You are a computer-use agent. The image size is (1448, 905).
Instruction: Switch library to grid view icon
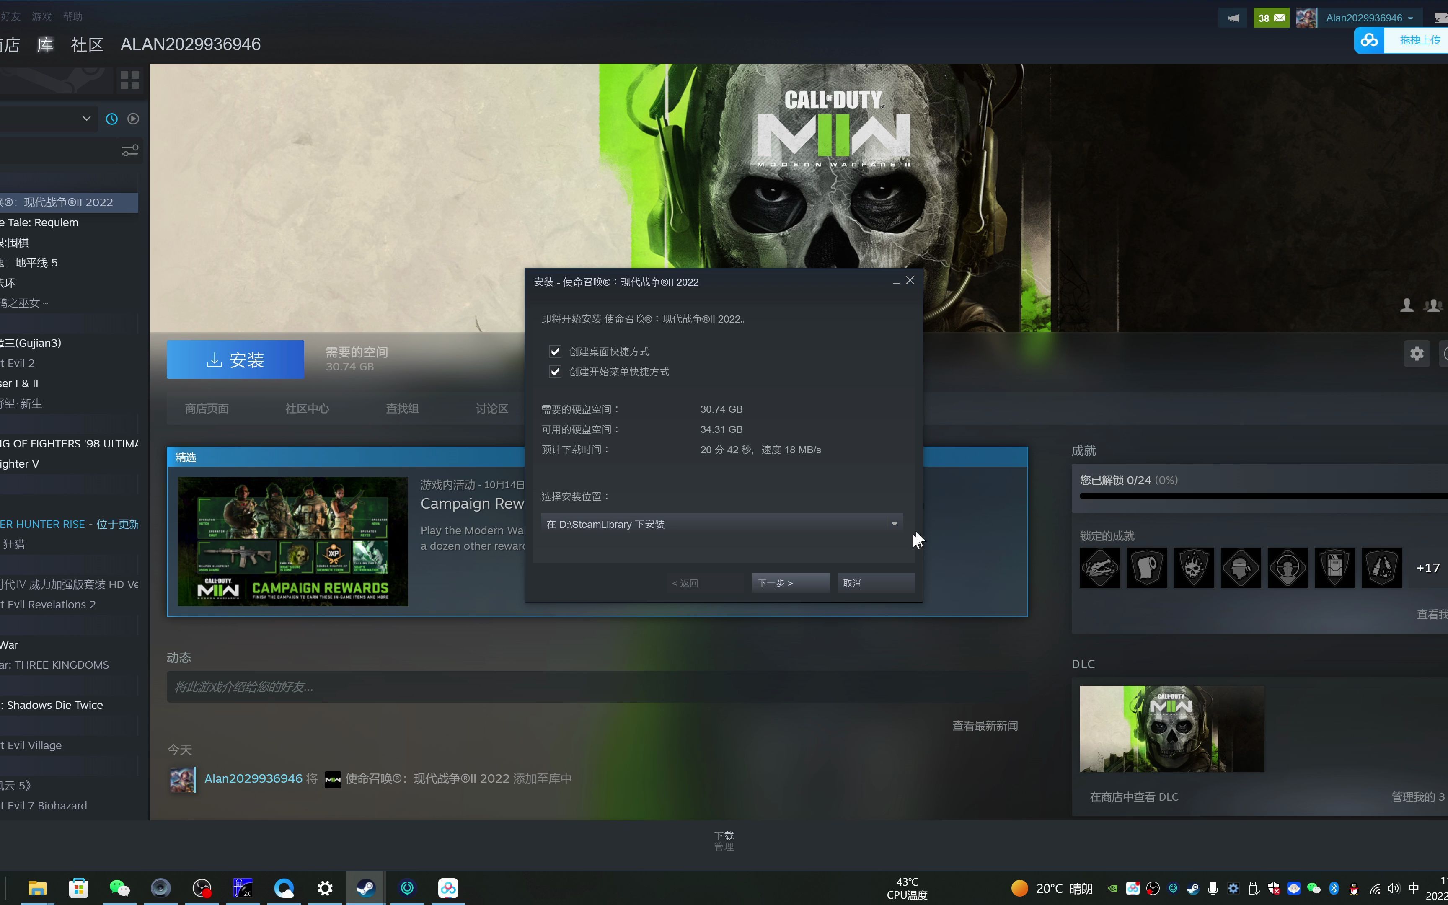tap(130, 80)
